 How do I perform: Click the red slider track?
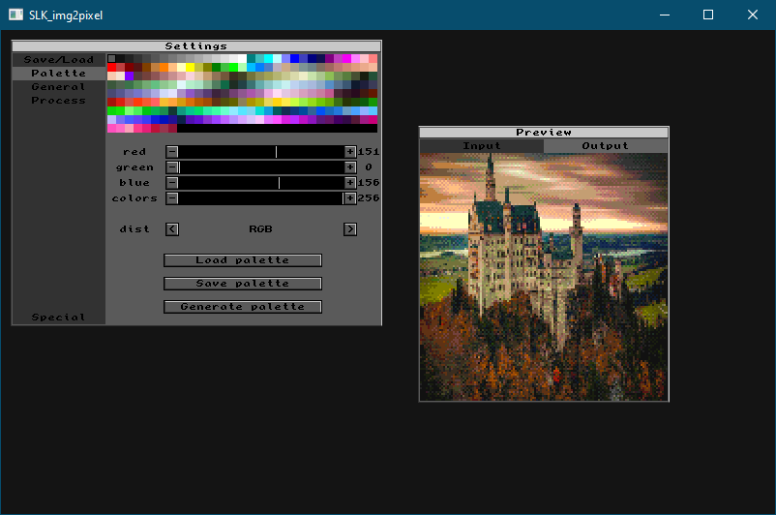click(x=261, y=152)
